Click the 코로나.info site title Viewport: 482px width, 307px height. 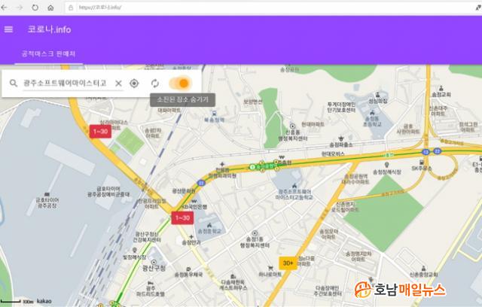click(49, 29)
